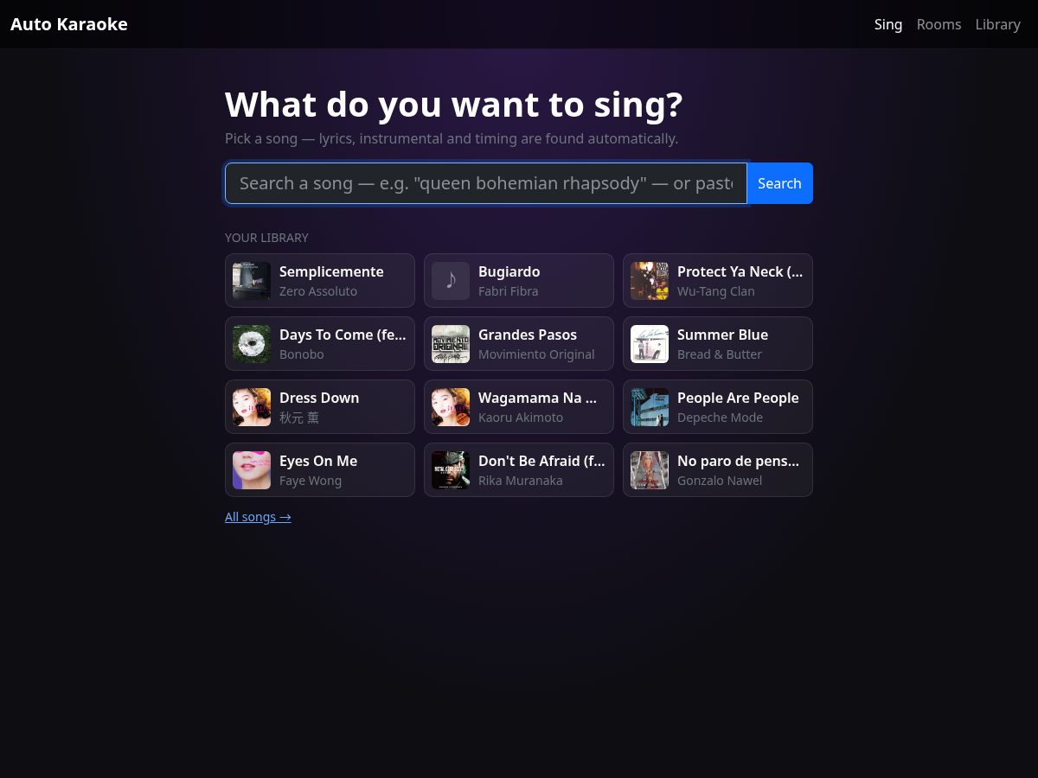Click the music note placeholder for Bugiardo
This screenshot has height=778, width=1038.
pos(451,281)
